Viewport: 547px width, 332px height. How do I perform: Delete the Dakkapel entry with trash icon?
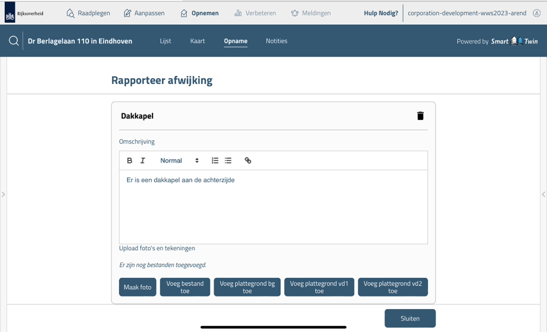click(x=420, y=116)
